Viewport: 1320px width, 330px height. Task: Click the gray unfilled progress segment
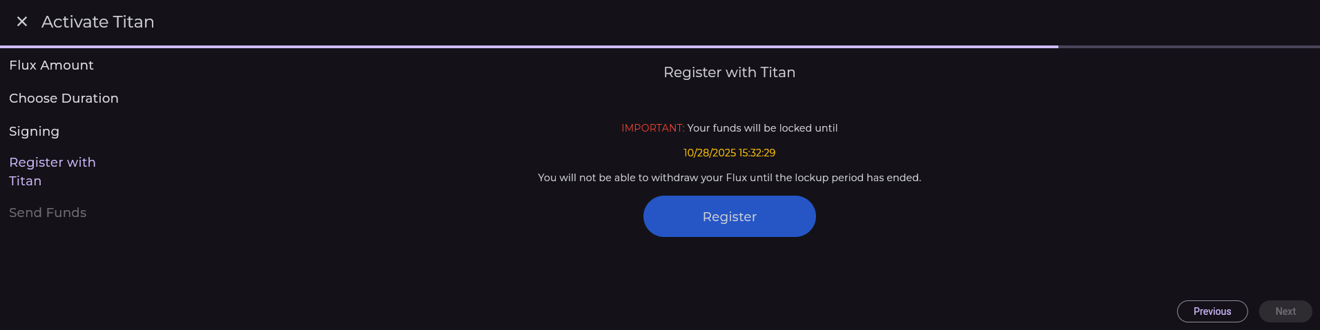[x=1188, y=47]
